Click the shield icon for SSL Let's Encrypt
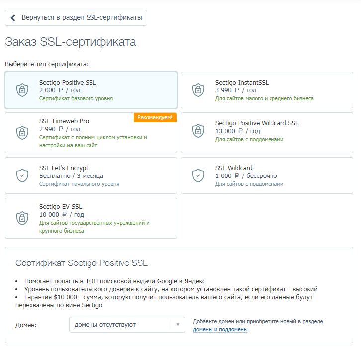The height and width of the screenshot is (351, 361). pyautogui.click(x=22, y=175)
